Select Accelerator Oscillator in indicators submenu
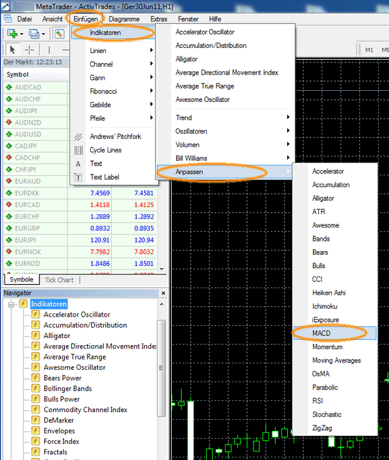389x460 pixels. (225, 32)
